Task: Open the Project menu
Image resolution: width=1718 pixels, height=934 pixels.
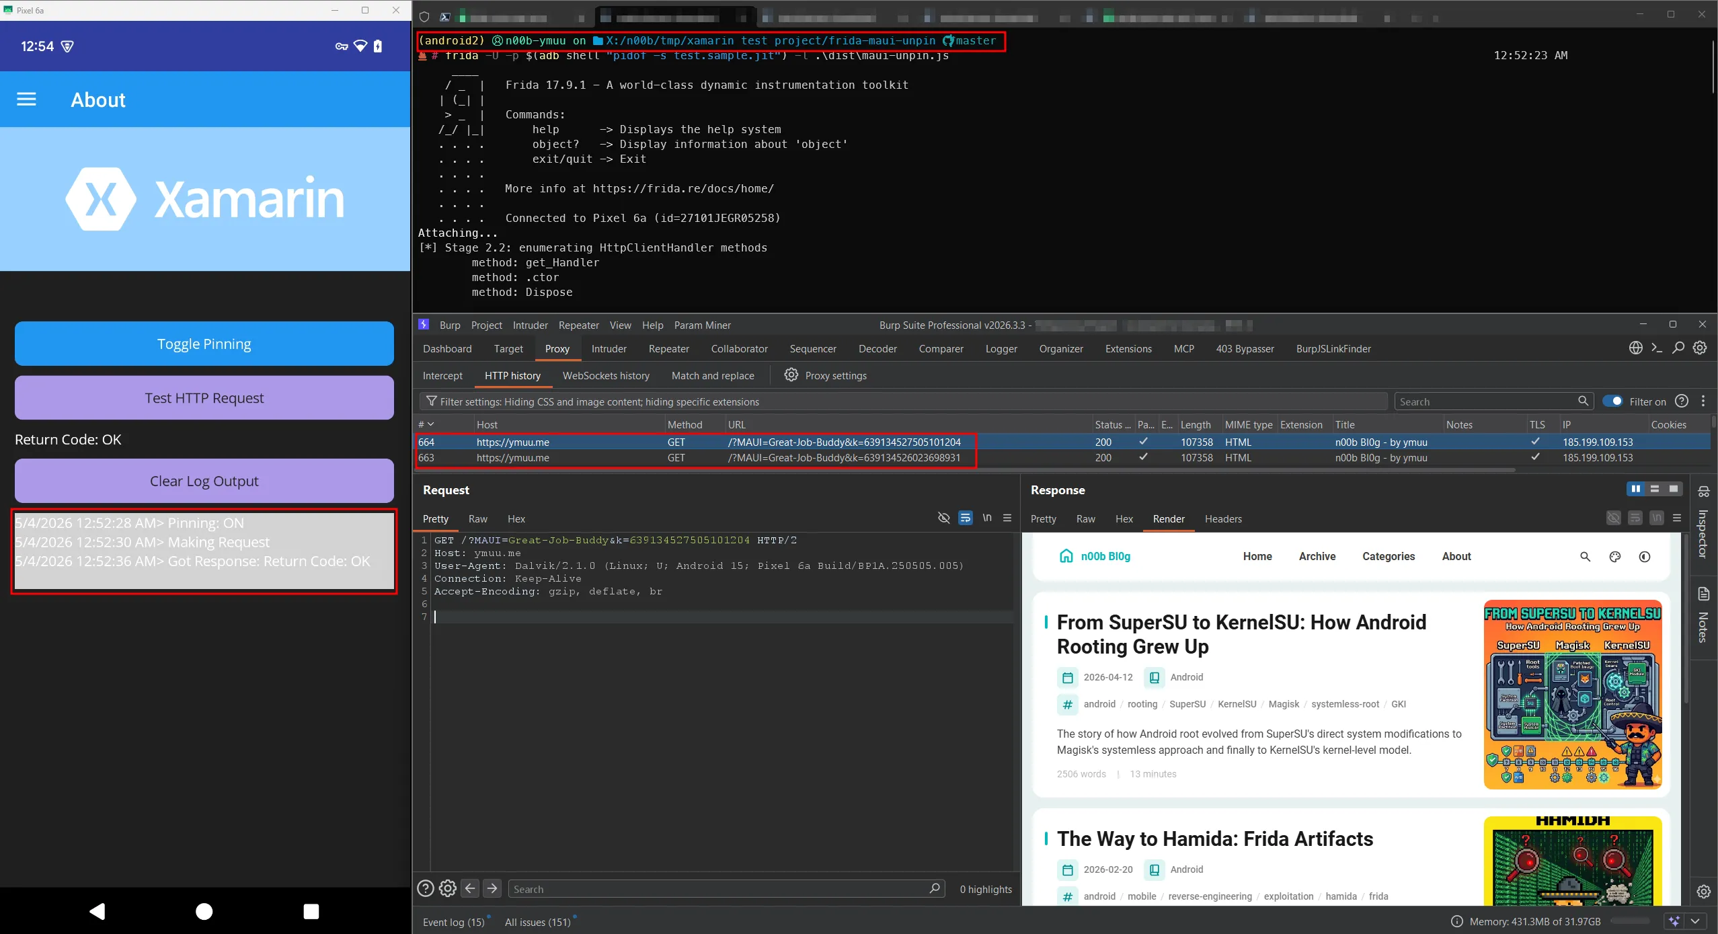Action: click(487, 325)
